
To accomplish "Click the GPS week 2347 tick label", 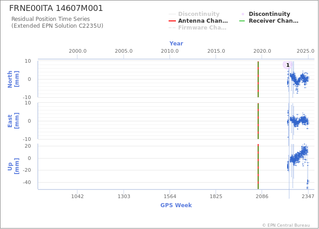I will [308, 196].
